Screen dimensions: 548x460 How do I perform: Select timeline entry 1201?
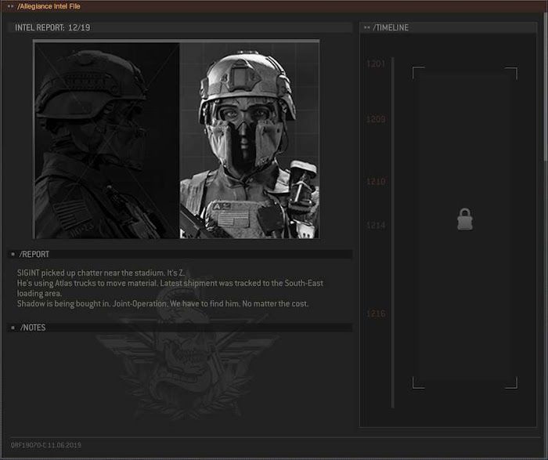(x=376, y=63)
